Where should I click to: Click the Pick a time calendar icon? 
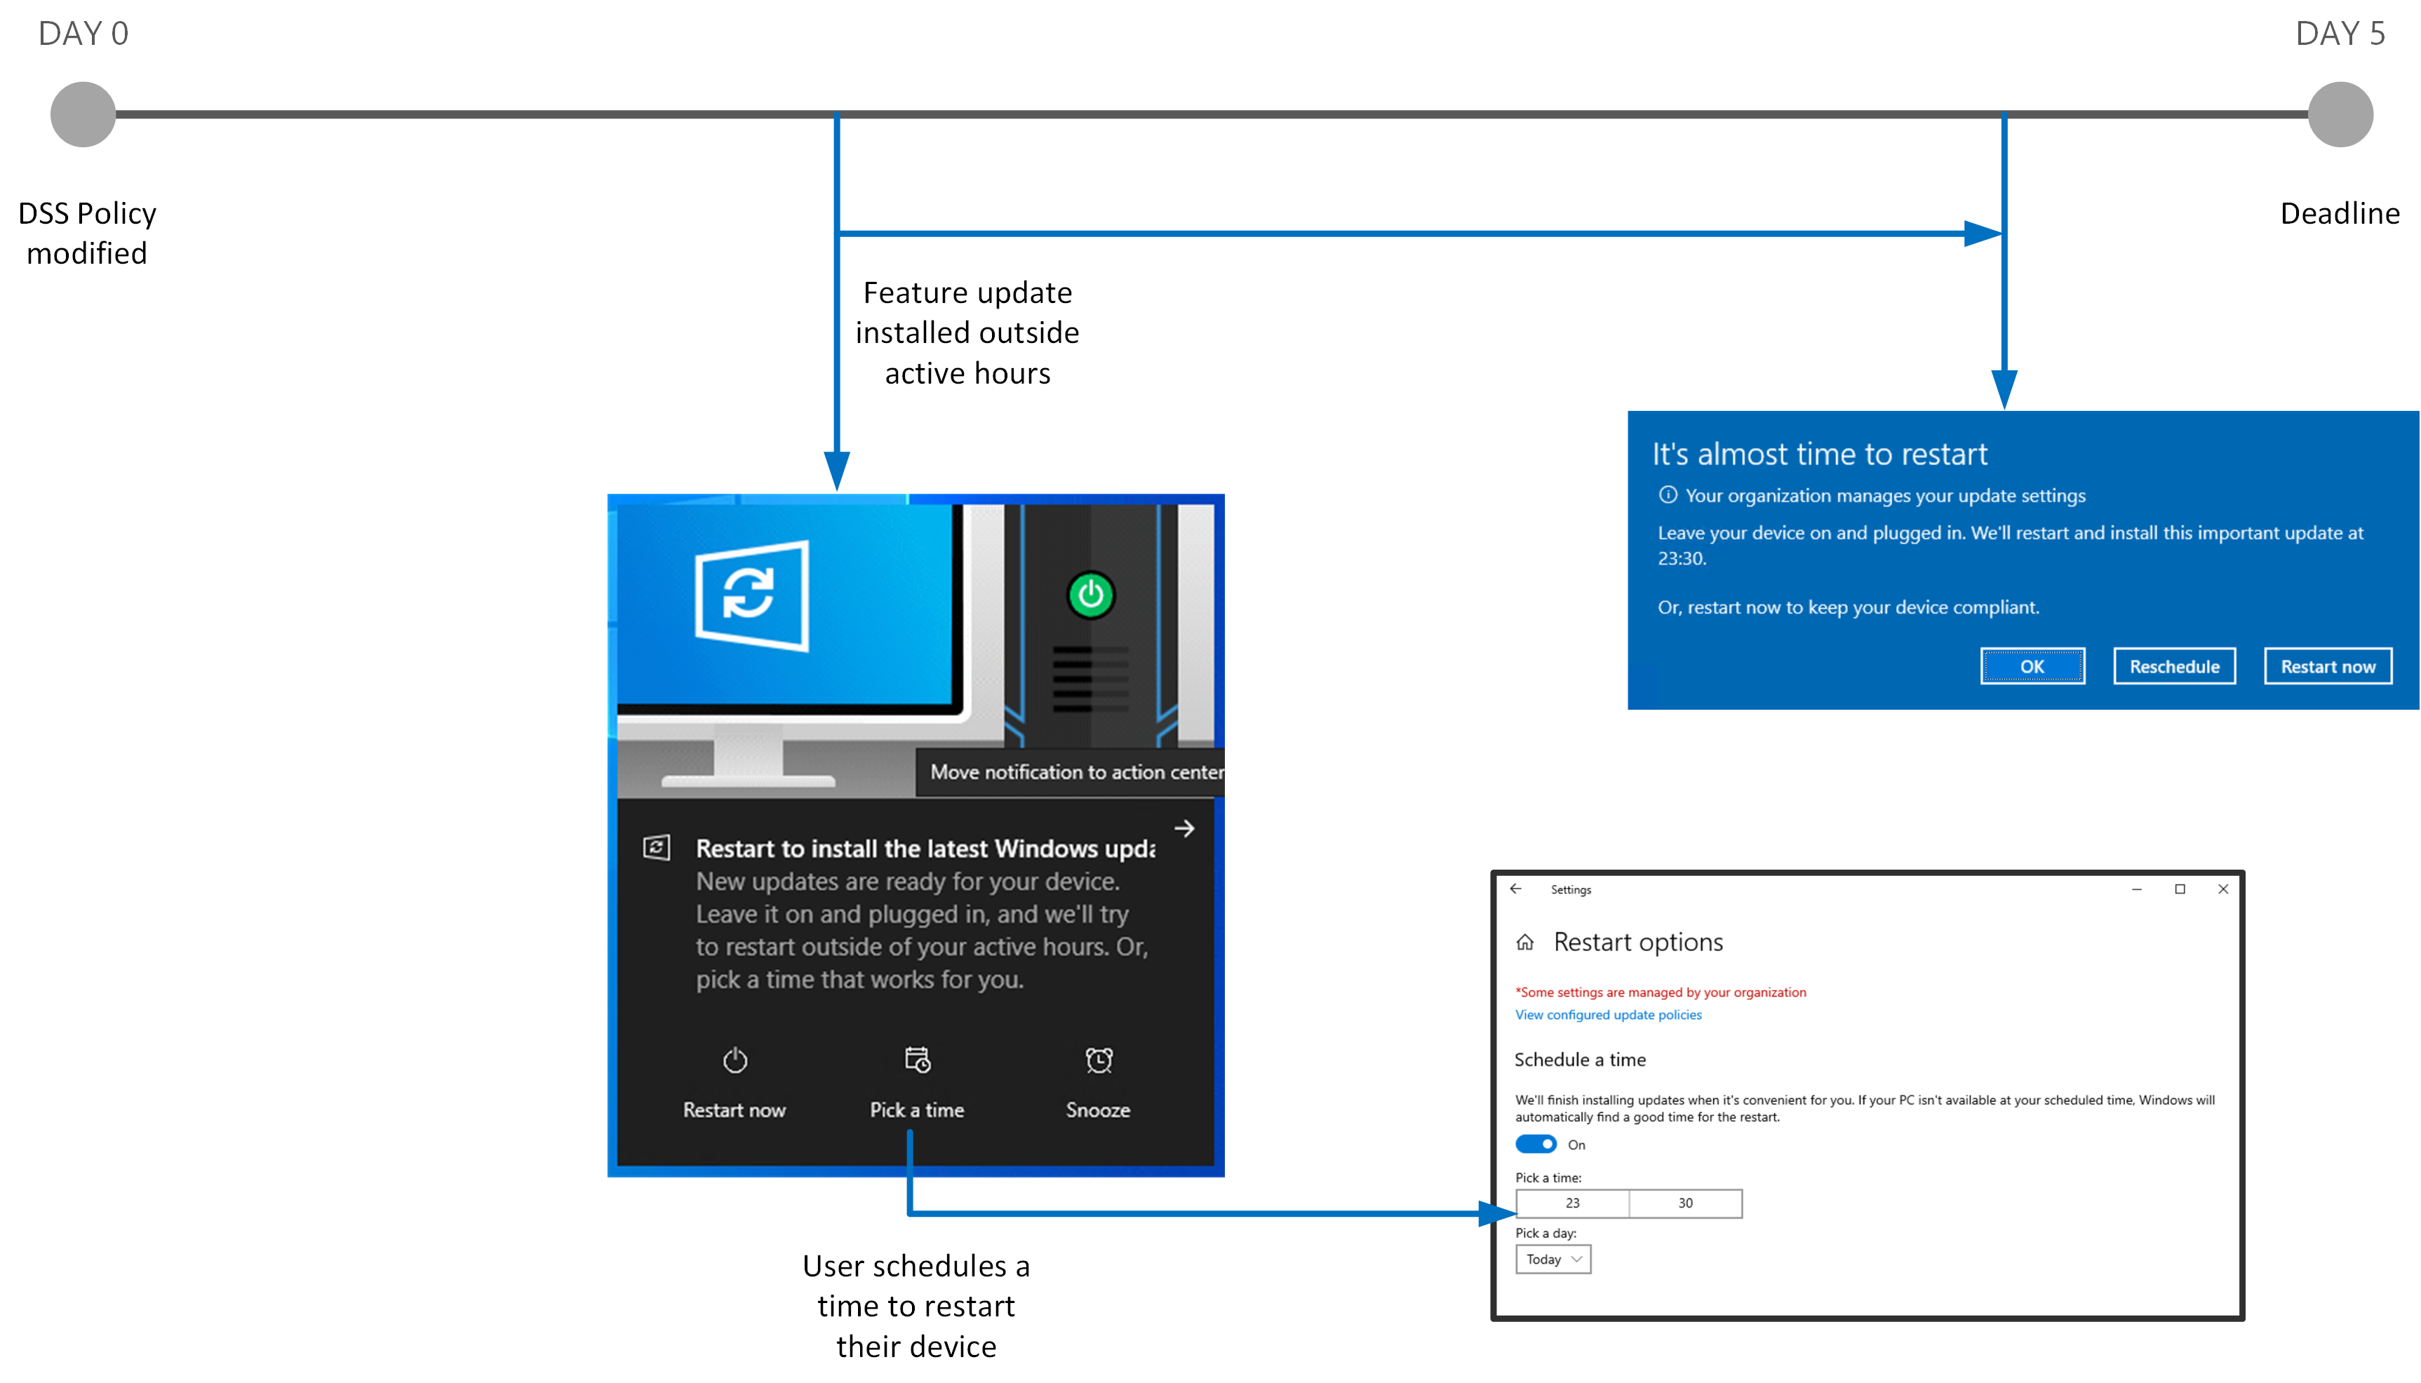pyautogui.click(x=917, y=1059)
